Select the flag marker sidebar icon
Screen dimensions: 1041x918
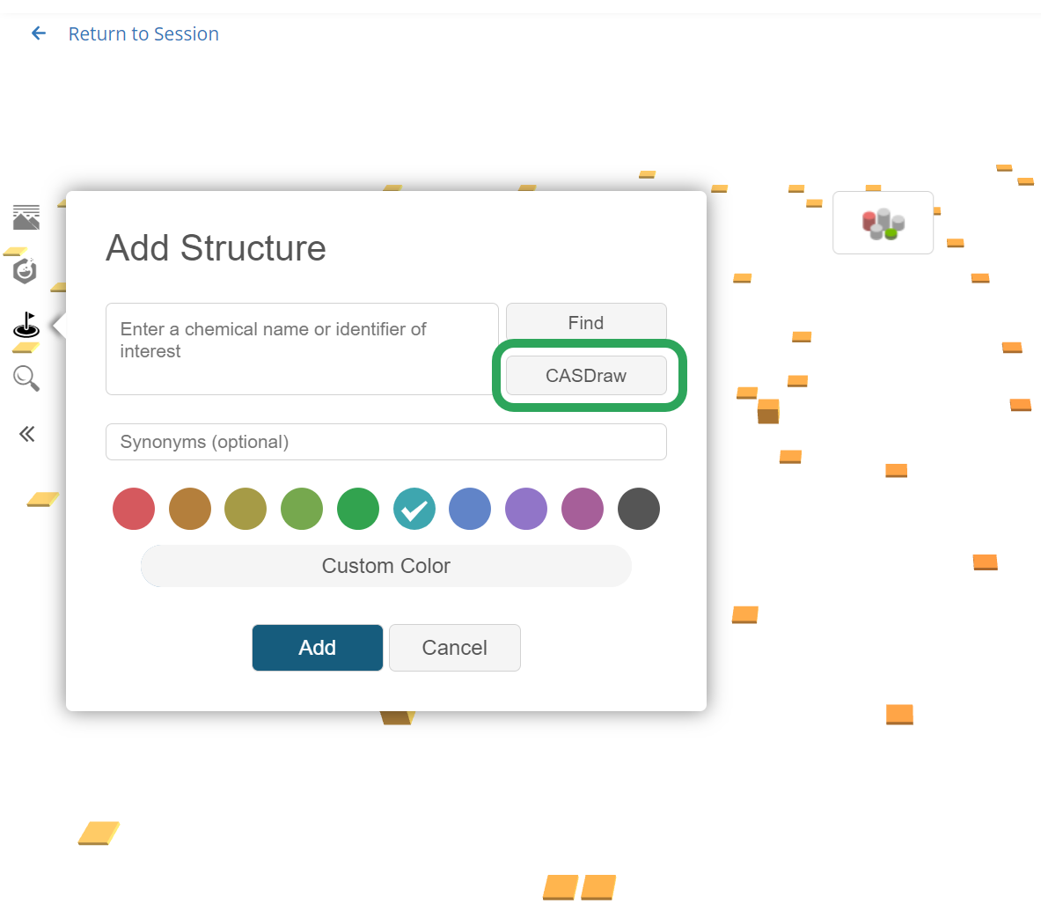click(x=26, y=325)
